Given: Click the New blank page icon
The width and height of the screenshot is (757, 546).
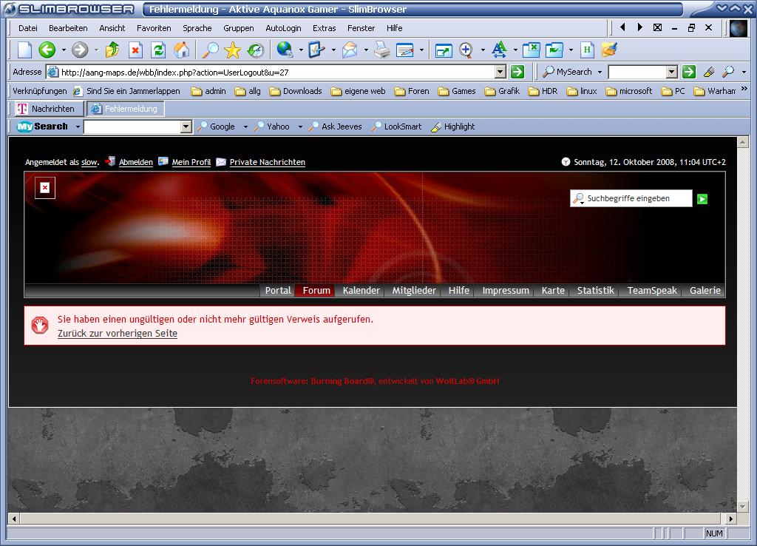Looking at the screenshot, I should 25,50.
